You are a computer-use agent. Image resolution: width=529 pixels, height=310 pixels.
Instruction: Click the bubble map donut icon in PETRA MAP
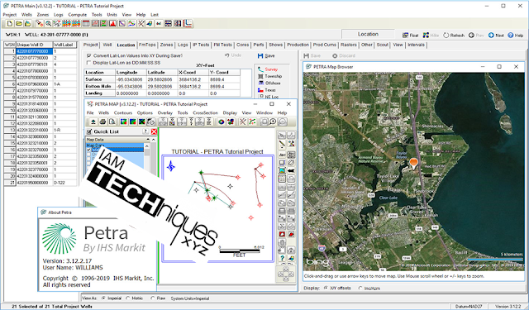pos(222,122)
